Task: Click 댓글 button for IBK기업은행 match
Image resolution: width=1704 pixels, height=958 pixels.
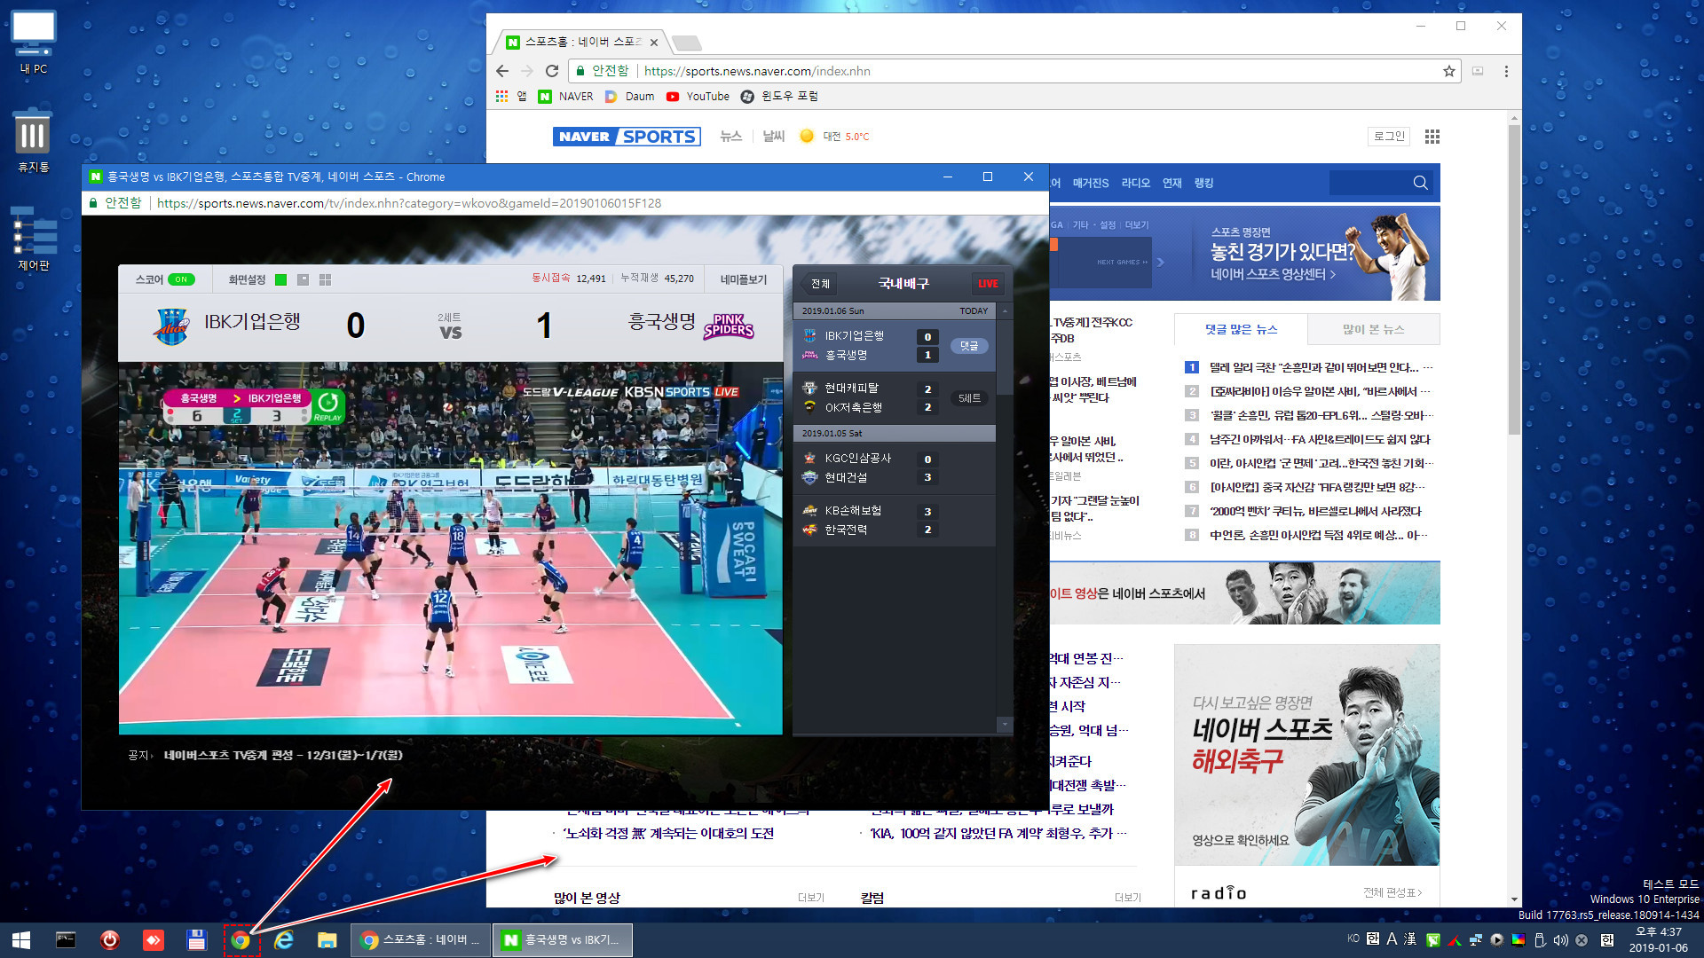Action: 969,346
